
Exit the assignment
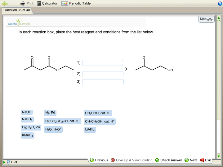pyautogui.click(x=205, y=160)
